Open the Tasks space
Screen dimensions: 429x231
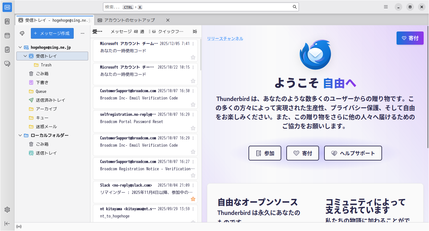point(7,49)
